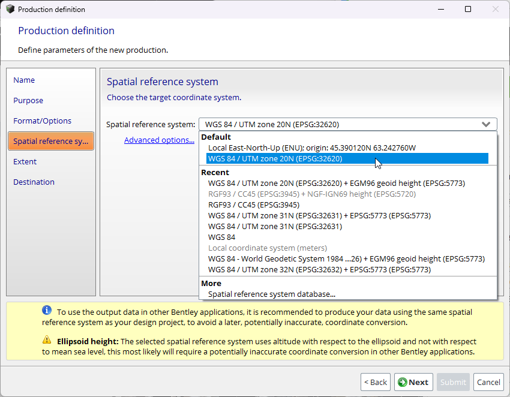This screenshot has height=397, width=510.
Task: Open Spatial reference system database
Action: tap(271, 294)
